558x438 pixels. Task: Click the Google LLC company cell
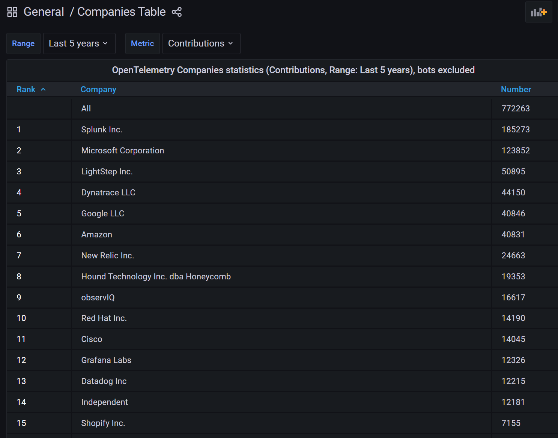[x=281, y=214]
